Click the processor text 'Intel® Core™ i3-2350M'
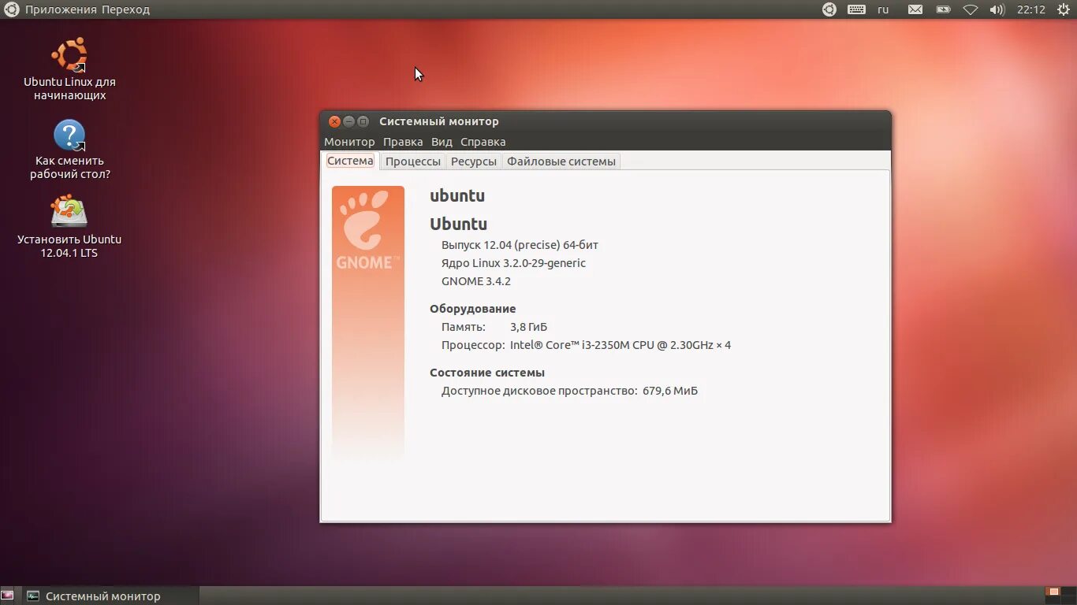The height and width of the screenshot is (605, 1077). (570, 345)
